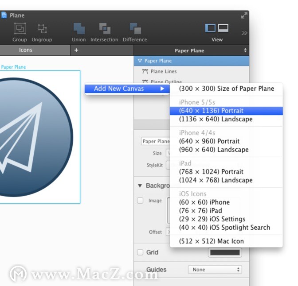298x286 pixels.
Task: Open the Paper Plane canvas selector dropdown
Action: pos(191,50)
